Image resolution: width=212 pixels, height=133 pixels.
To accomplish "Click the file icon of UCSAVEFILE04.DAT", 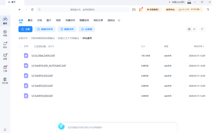I will coord(26,96).
